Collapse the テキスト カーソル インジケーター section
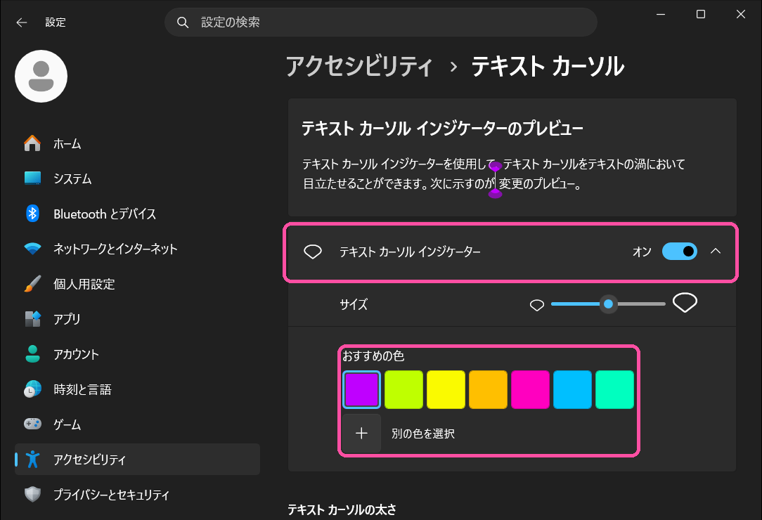Image resolution: width=762 pixels, height=520 pixels. click(x=716, y=252)
